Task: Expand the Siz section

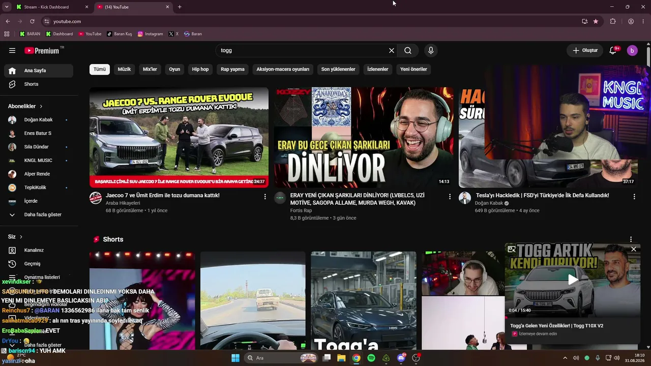Action: point(15,237)
